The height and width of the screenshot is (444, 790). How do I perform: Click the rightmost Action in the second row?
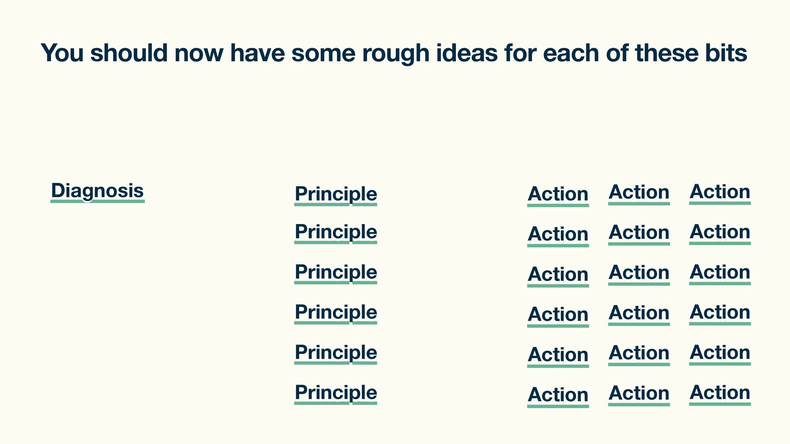(720, 233)
